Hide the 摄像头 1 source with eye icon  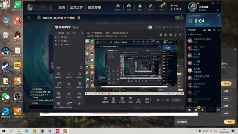point(56,41)
